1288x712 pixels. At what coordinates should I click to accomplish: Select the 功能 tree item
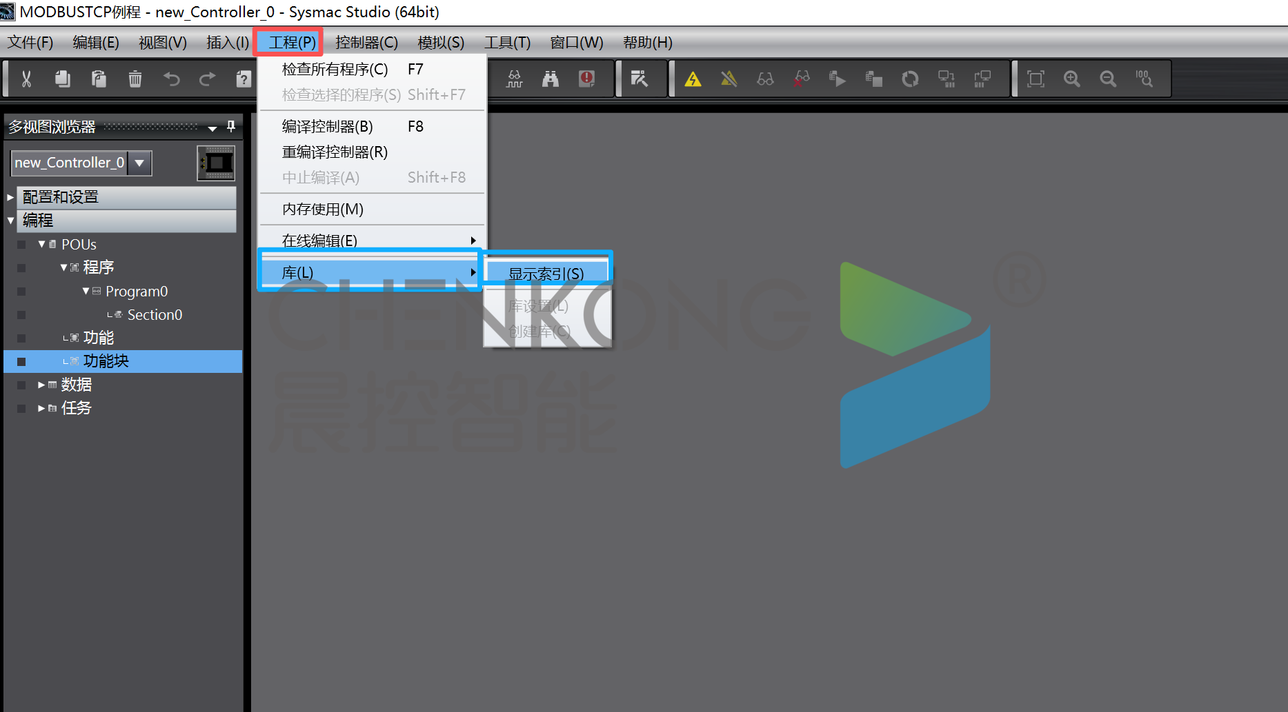point(99,338)
